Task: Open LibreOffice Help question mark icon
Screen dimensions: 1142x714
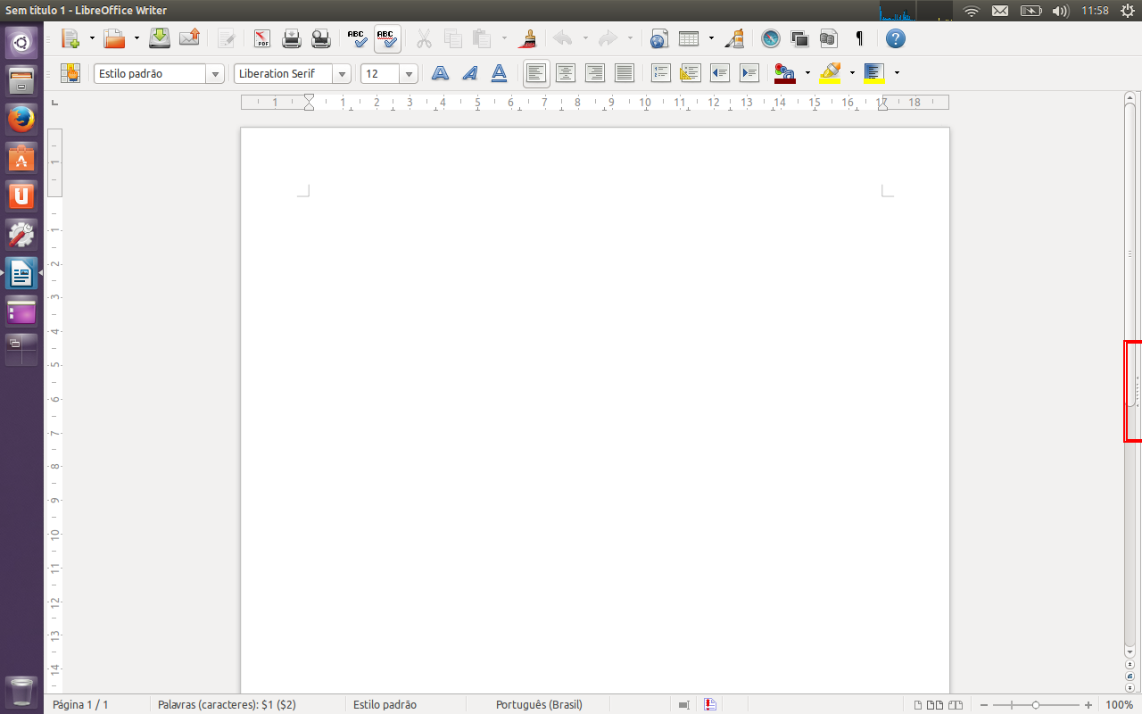Action: (895, 38)
